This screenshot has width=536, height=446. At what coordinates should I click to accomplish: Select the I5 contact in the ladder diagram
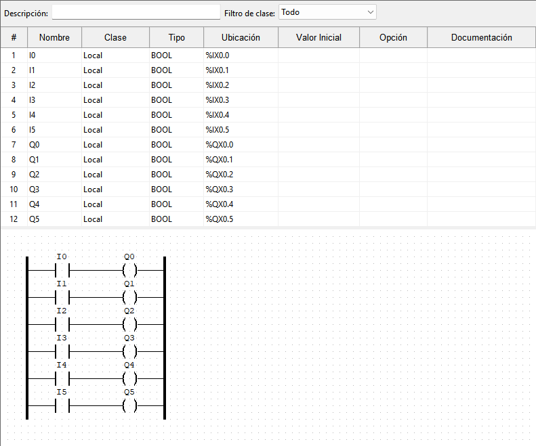tap(62, 405)
